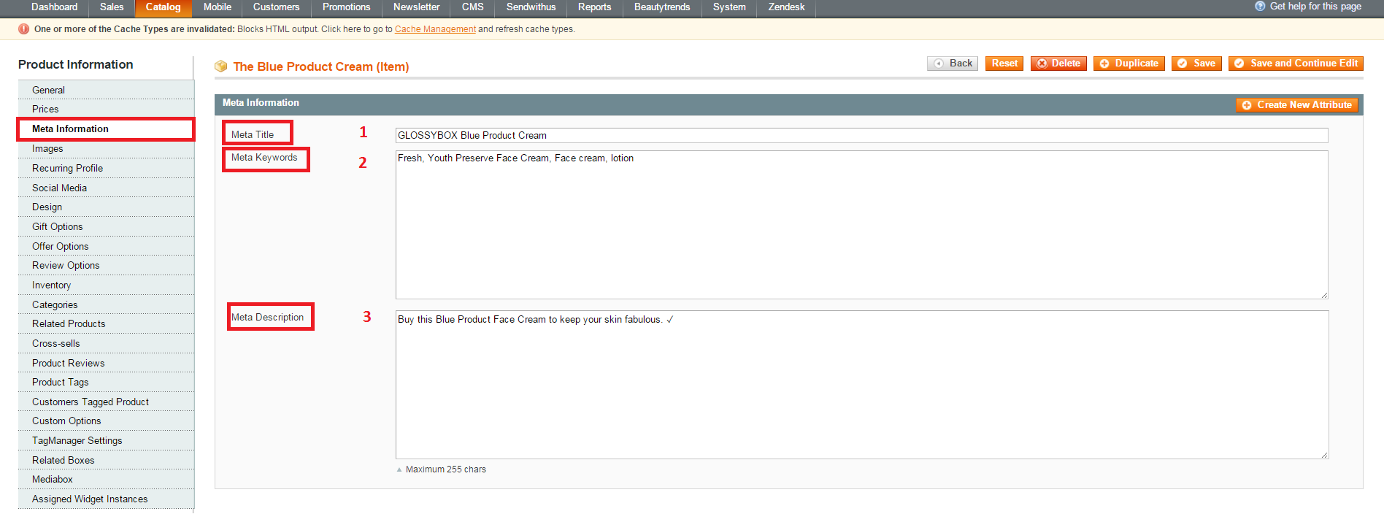Open the Dashboard menu
Image resolution: width=1384 pixels, height=514 pixels.
pos(54,7)
